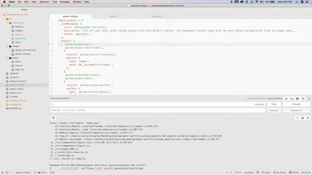Collapse the src folder
Screen dimensions: 312x175
pyautogui.click(x=4, y=19)
